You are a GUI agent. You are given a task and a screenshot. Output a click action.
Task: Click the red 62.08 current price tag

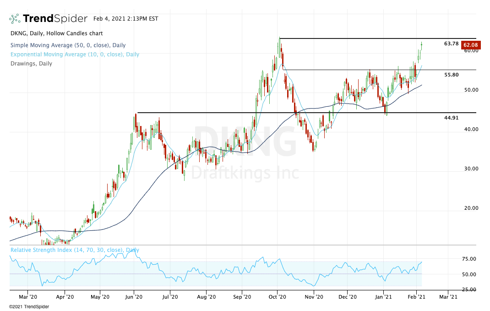[x=471, y=45]
